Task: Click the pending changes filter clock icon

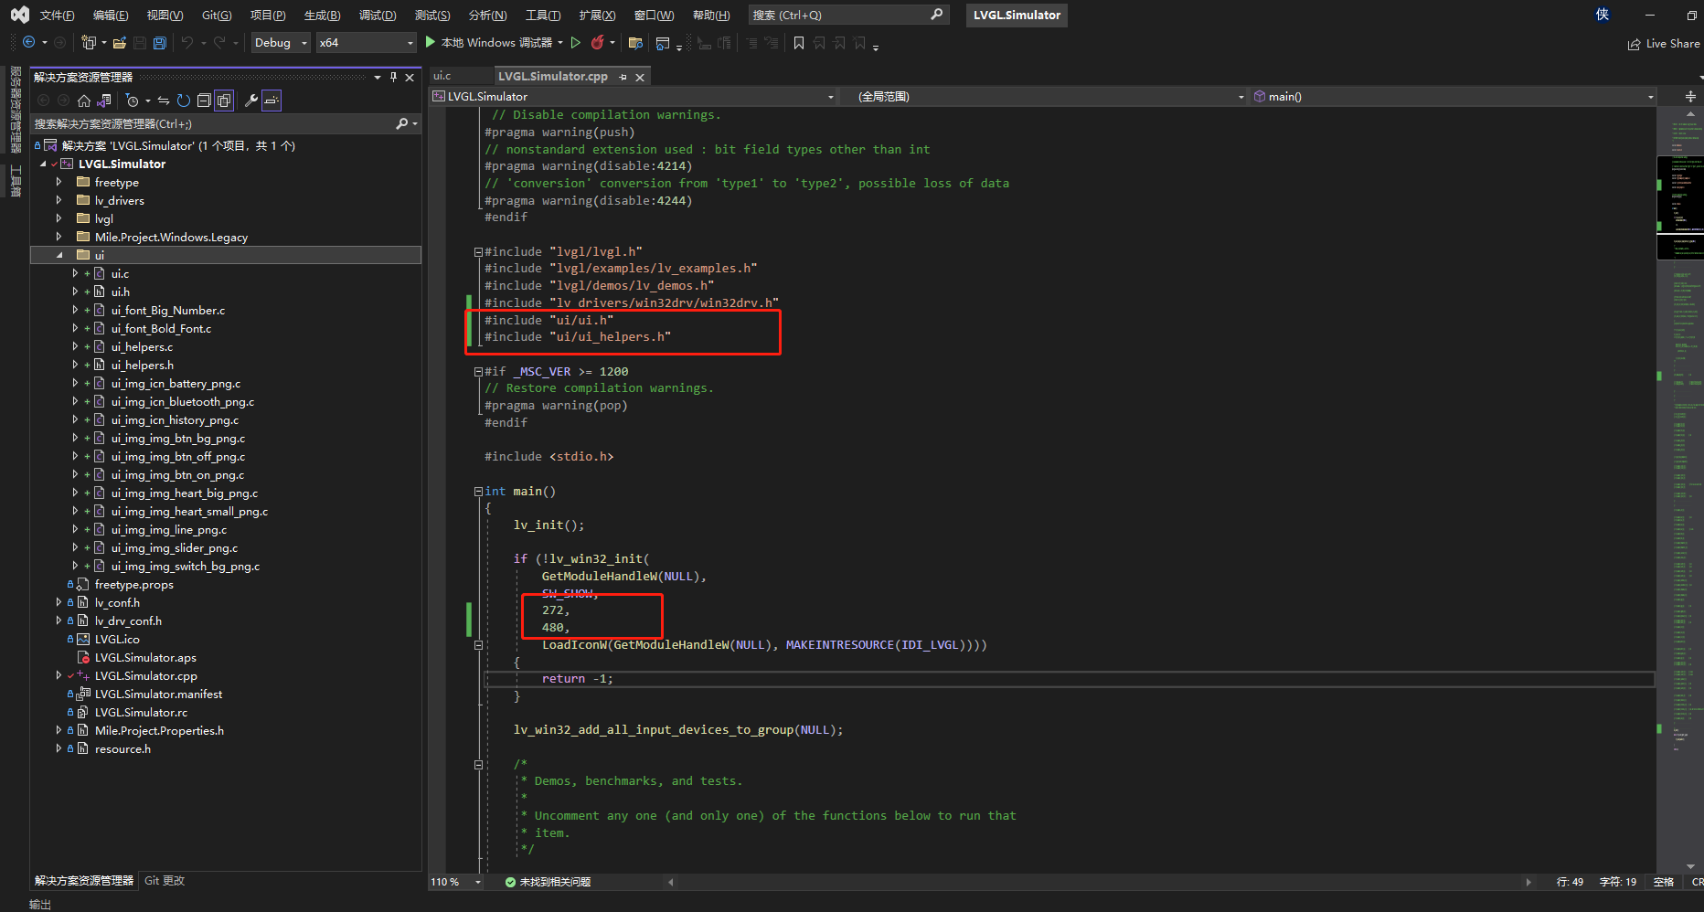Action: (x=133, y=101)
